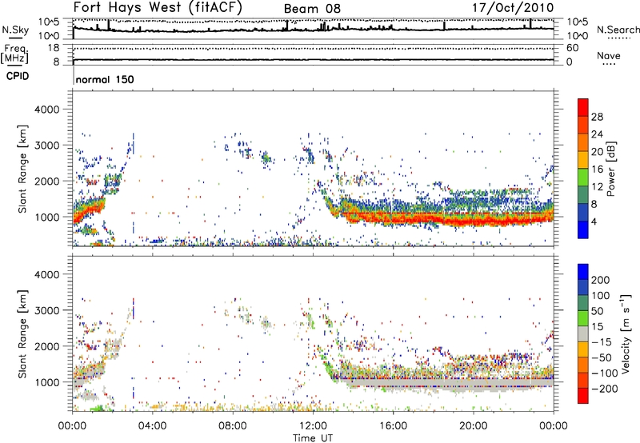Click the '4' label on the Power color bar
The width and height of the screenshot is (640, 443).
(594, 222)
